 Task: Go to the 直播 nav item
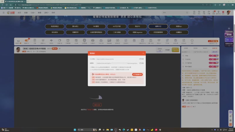(x=26, y=13)
